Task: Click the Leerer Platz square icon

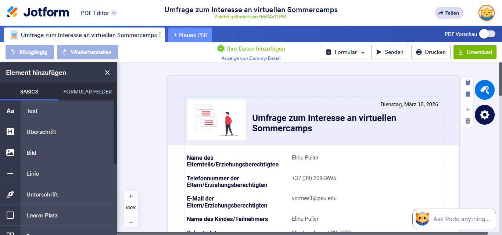Action: click(10, 215)
